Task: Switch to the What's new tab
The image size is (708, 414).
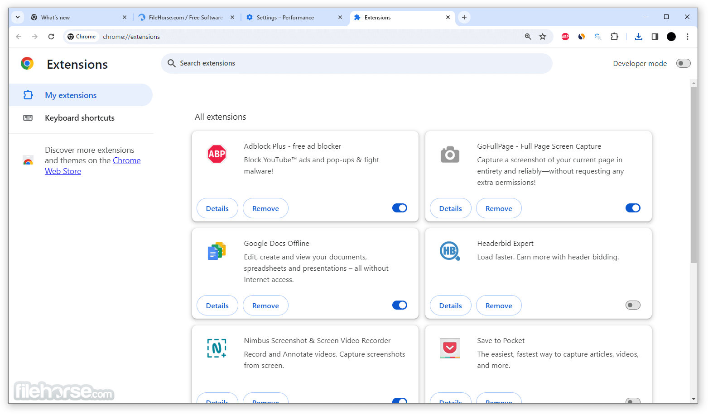Action: 78,17
